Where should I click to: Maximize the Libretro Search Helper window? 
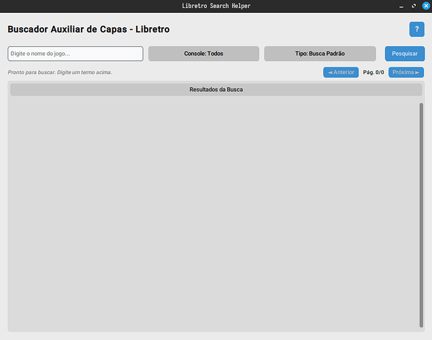point(414,6)
